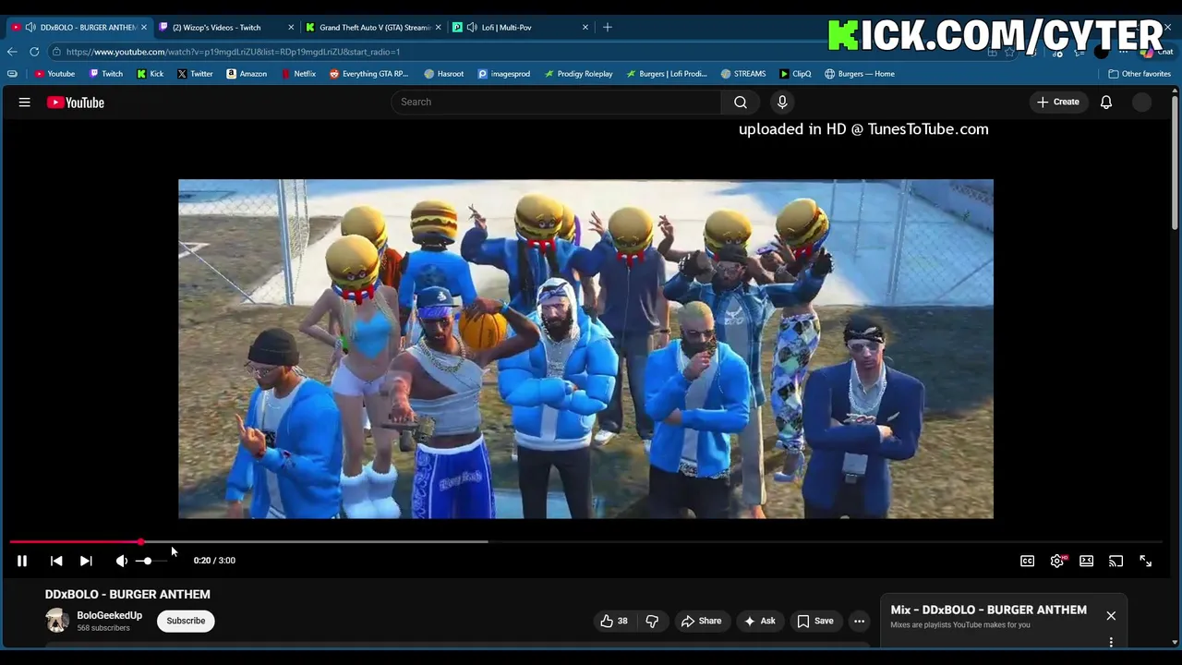This screenshot has height=665, width=1182.
Task: Open the ClipQ bookmark
Action: point(795,74)
